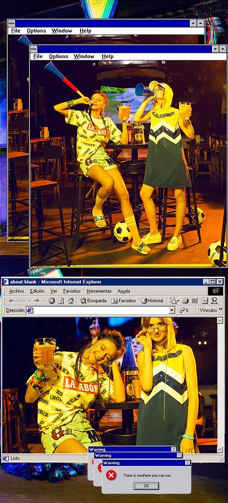Viewport: 228px width, 503px height.
Task: Click the Refresh page icon in Internet Explorer
Action: click(x=61, y=301)
